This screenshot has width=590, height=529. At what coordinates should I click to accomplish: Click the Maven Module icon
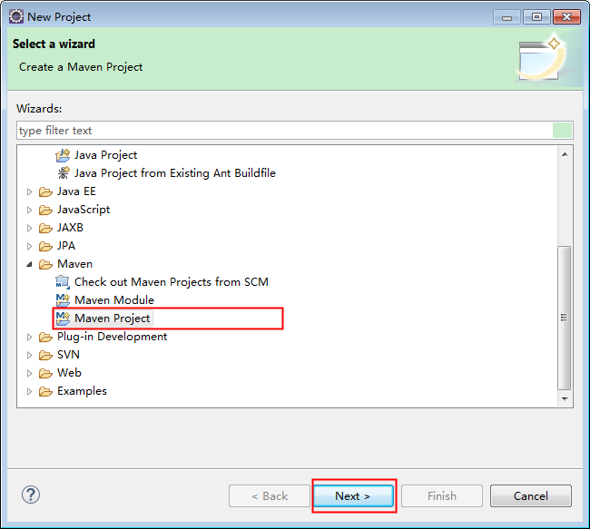63,299
